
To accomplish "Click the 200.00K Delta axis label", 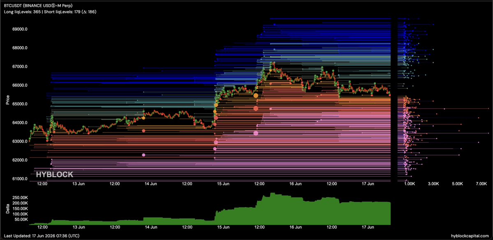I will click(x=20, y=203).
